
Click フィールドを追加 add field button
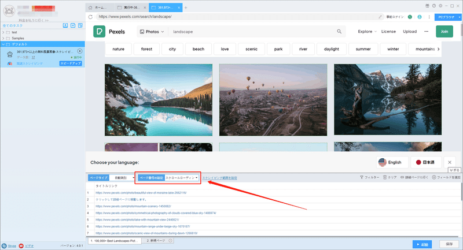[x=446, y=177]
